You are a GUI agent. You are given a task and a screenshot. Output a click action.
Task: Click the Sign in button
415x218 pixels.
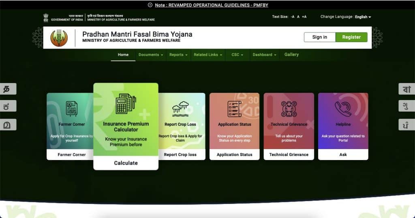[320, 37]
